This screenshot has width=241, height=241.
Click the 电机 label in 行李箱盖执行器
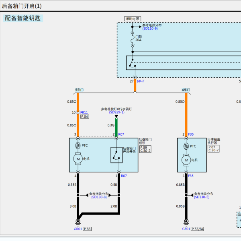pyautogui.click(x=194, y=160)
